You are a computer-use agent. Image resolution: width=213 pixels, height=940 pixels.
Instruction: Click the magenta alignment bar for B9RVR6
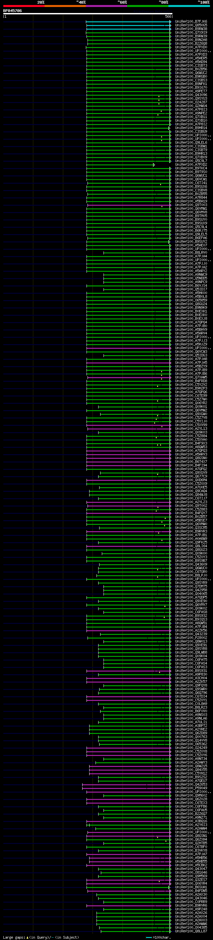coord(128,905)
